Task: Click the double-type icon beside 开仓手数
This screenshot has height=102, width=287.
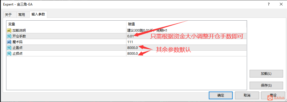Action: tap(9, 36)
